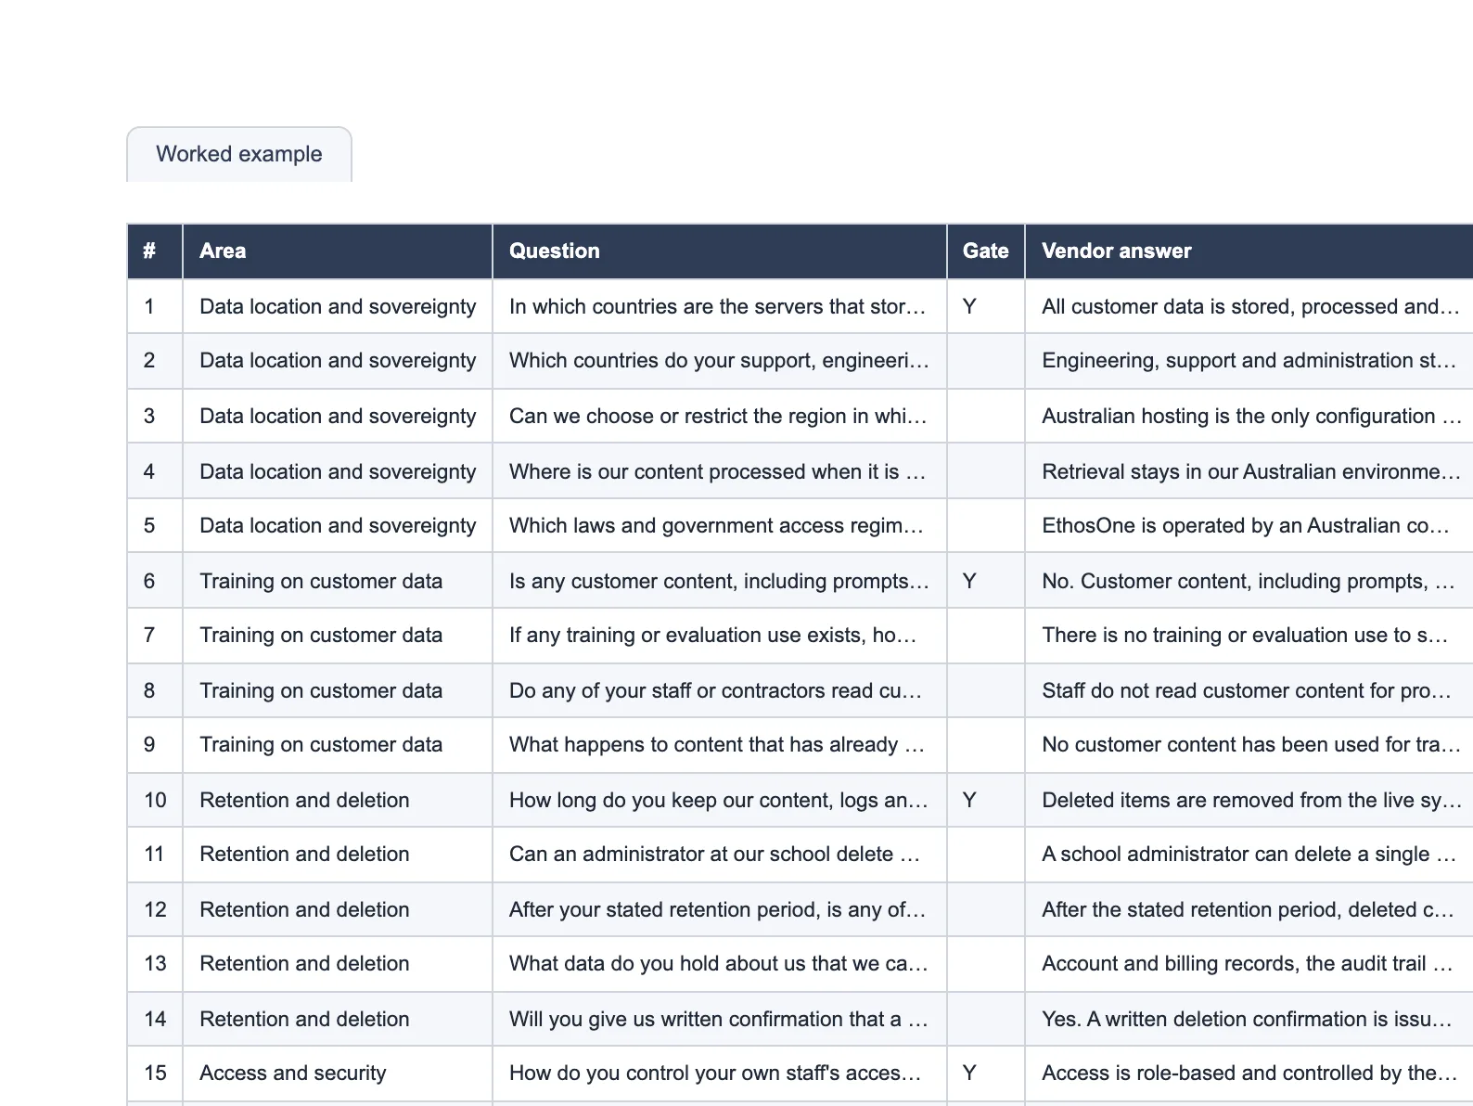Select the Area column header
The width and height of the screenshot is (1473, 1106).
(338, 251)
